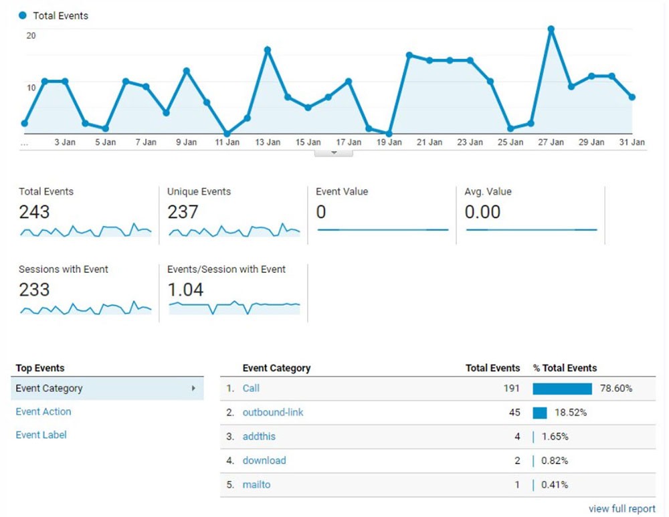Screen dimensions: 669x517
Task: Click the peak data point on 27 Jan
Action: [x=551, y=29]
